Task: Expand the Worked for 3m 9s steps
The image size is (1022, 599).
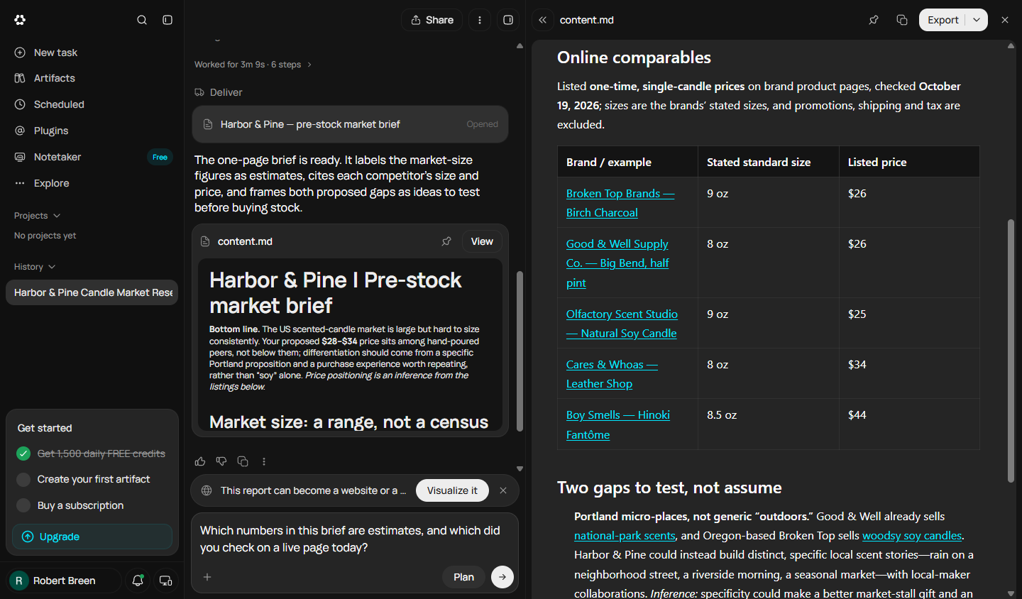Action: coord(253,65)
